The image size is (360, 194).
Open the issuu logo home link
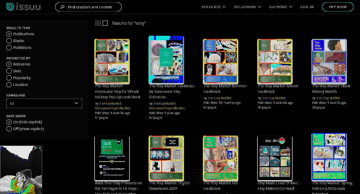tap(23, 7)
